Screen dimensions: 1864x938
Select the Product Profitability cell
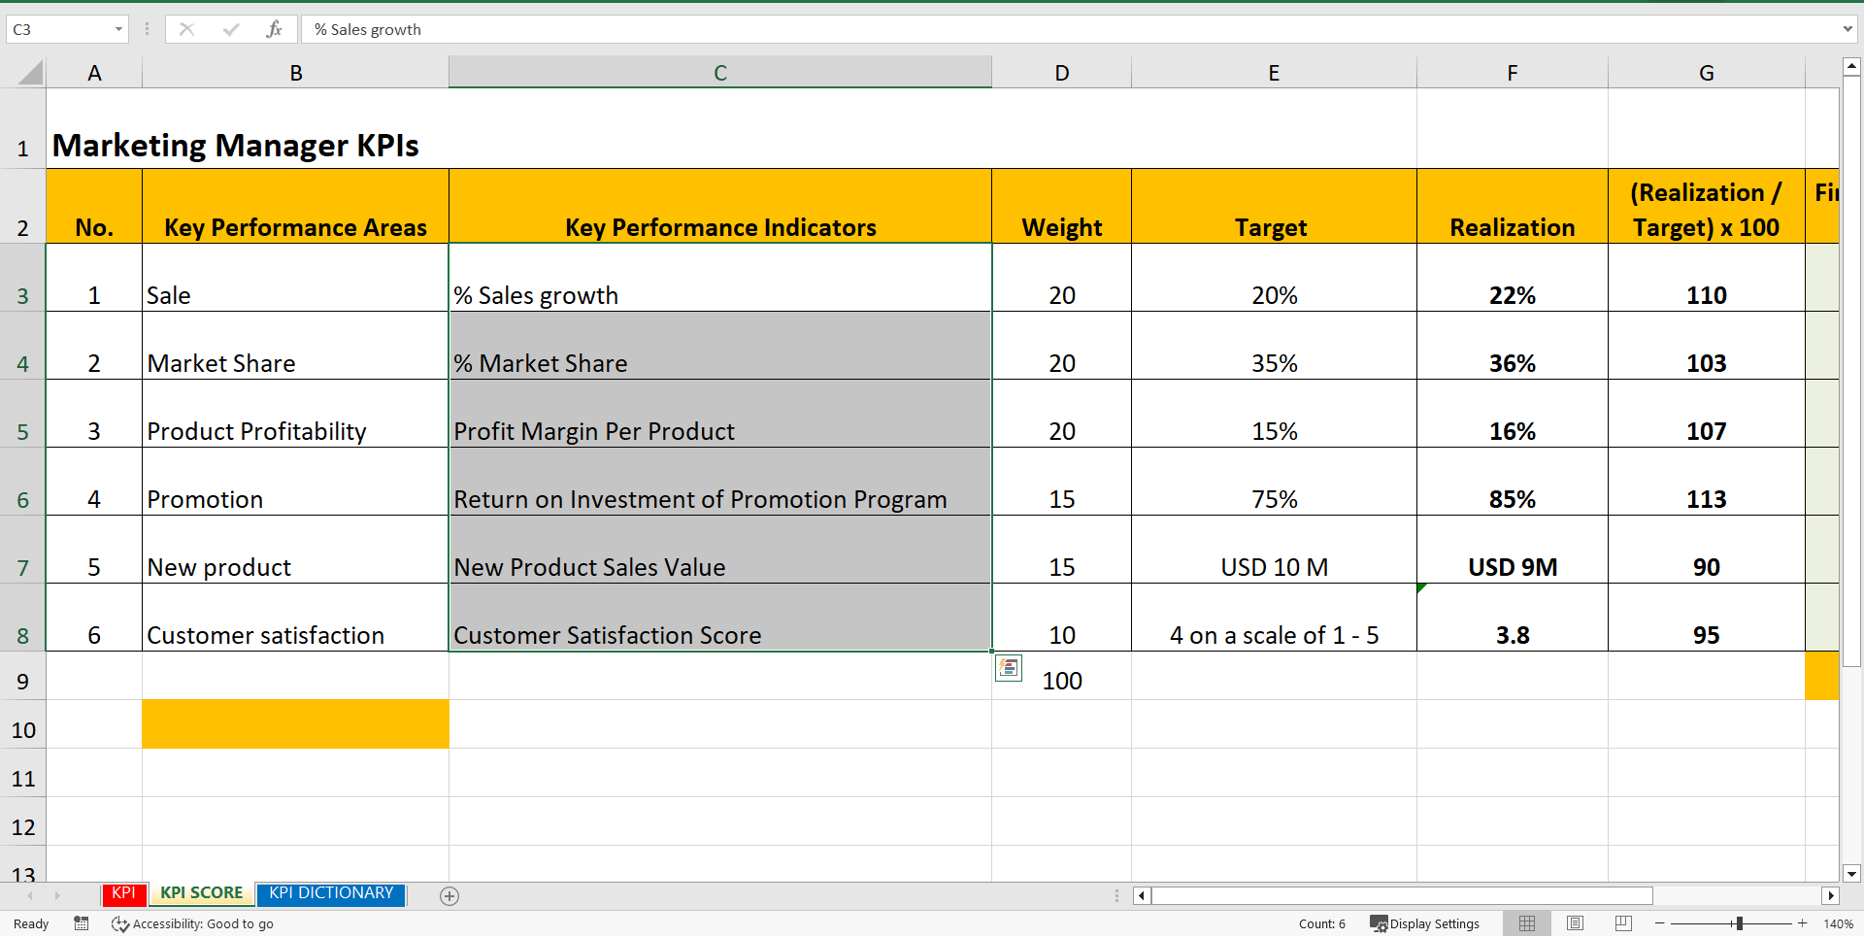295,414
